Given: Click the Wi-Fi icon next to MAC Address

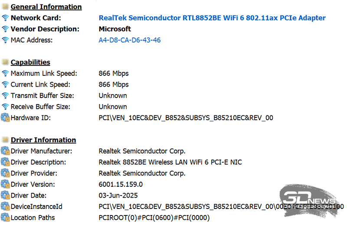Looking at the screenshot, I should (x=5, y=40).
